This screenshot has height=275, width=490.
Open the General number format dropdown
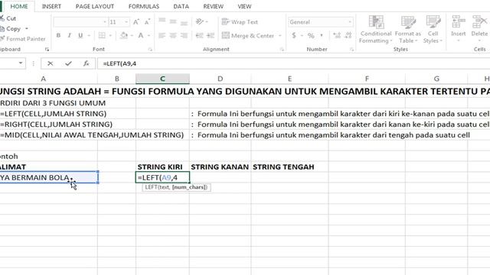coord(350,22)
